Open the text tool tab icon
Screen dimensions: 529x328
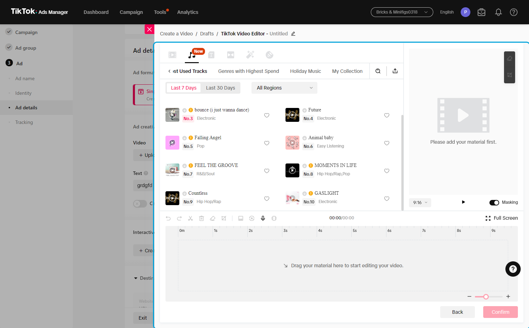[211, 55]
